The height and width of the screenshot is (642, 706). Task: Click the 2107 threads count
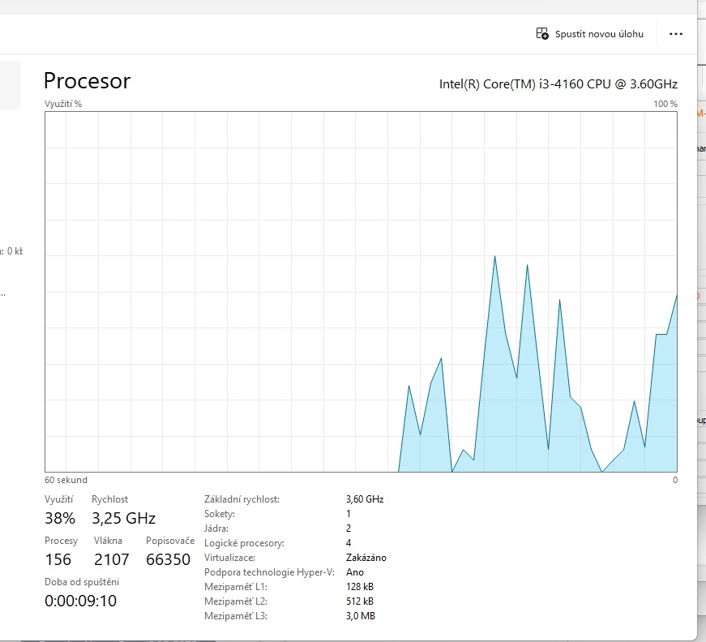coord(111,559)
